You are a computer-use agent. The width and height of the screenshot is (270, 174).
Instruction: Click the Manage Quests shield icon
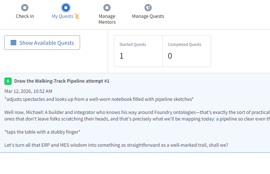[148, 8]
